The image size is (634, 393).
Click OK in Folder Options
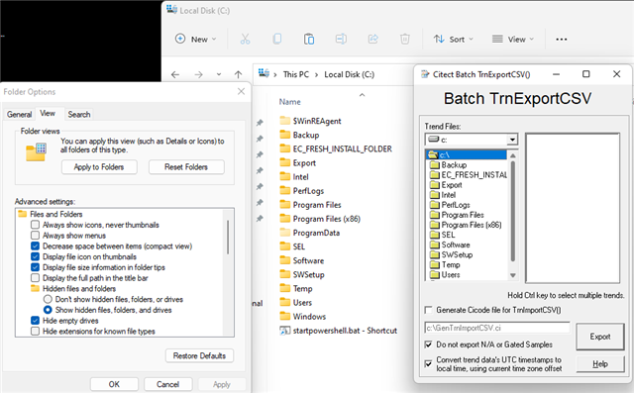click(114, 384)
